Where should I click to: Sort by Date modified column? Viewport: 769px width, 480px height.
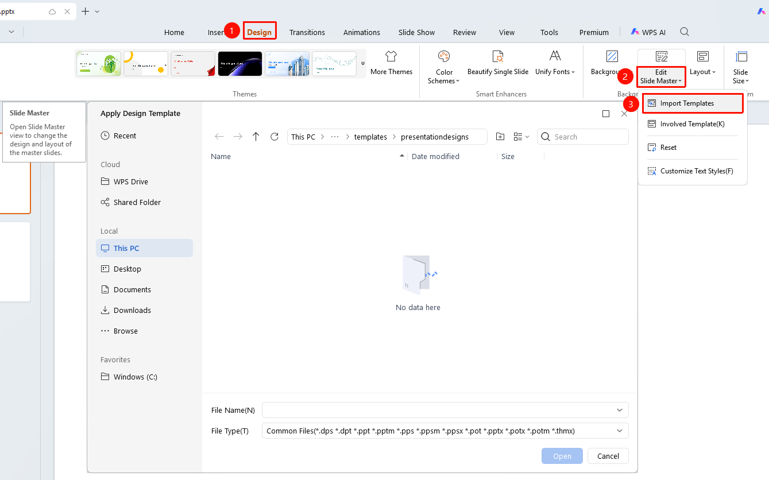[x=435, y=156]
